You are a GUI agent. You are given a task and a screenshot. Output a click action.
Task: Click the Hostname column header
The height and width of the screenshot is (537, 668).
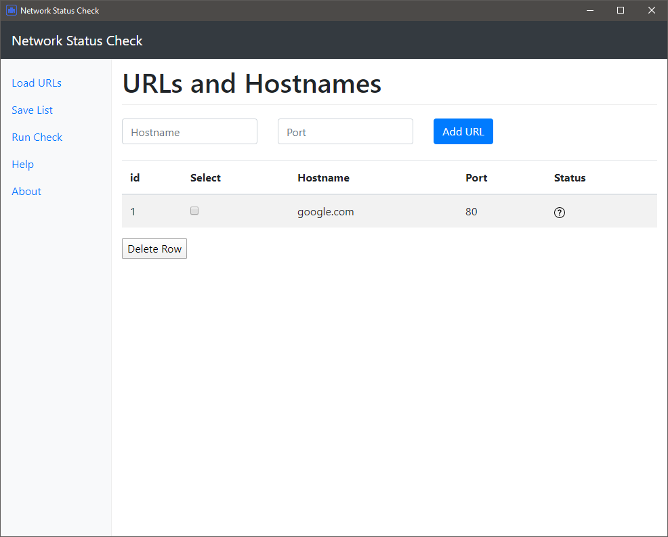323,178
